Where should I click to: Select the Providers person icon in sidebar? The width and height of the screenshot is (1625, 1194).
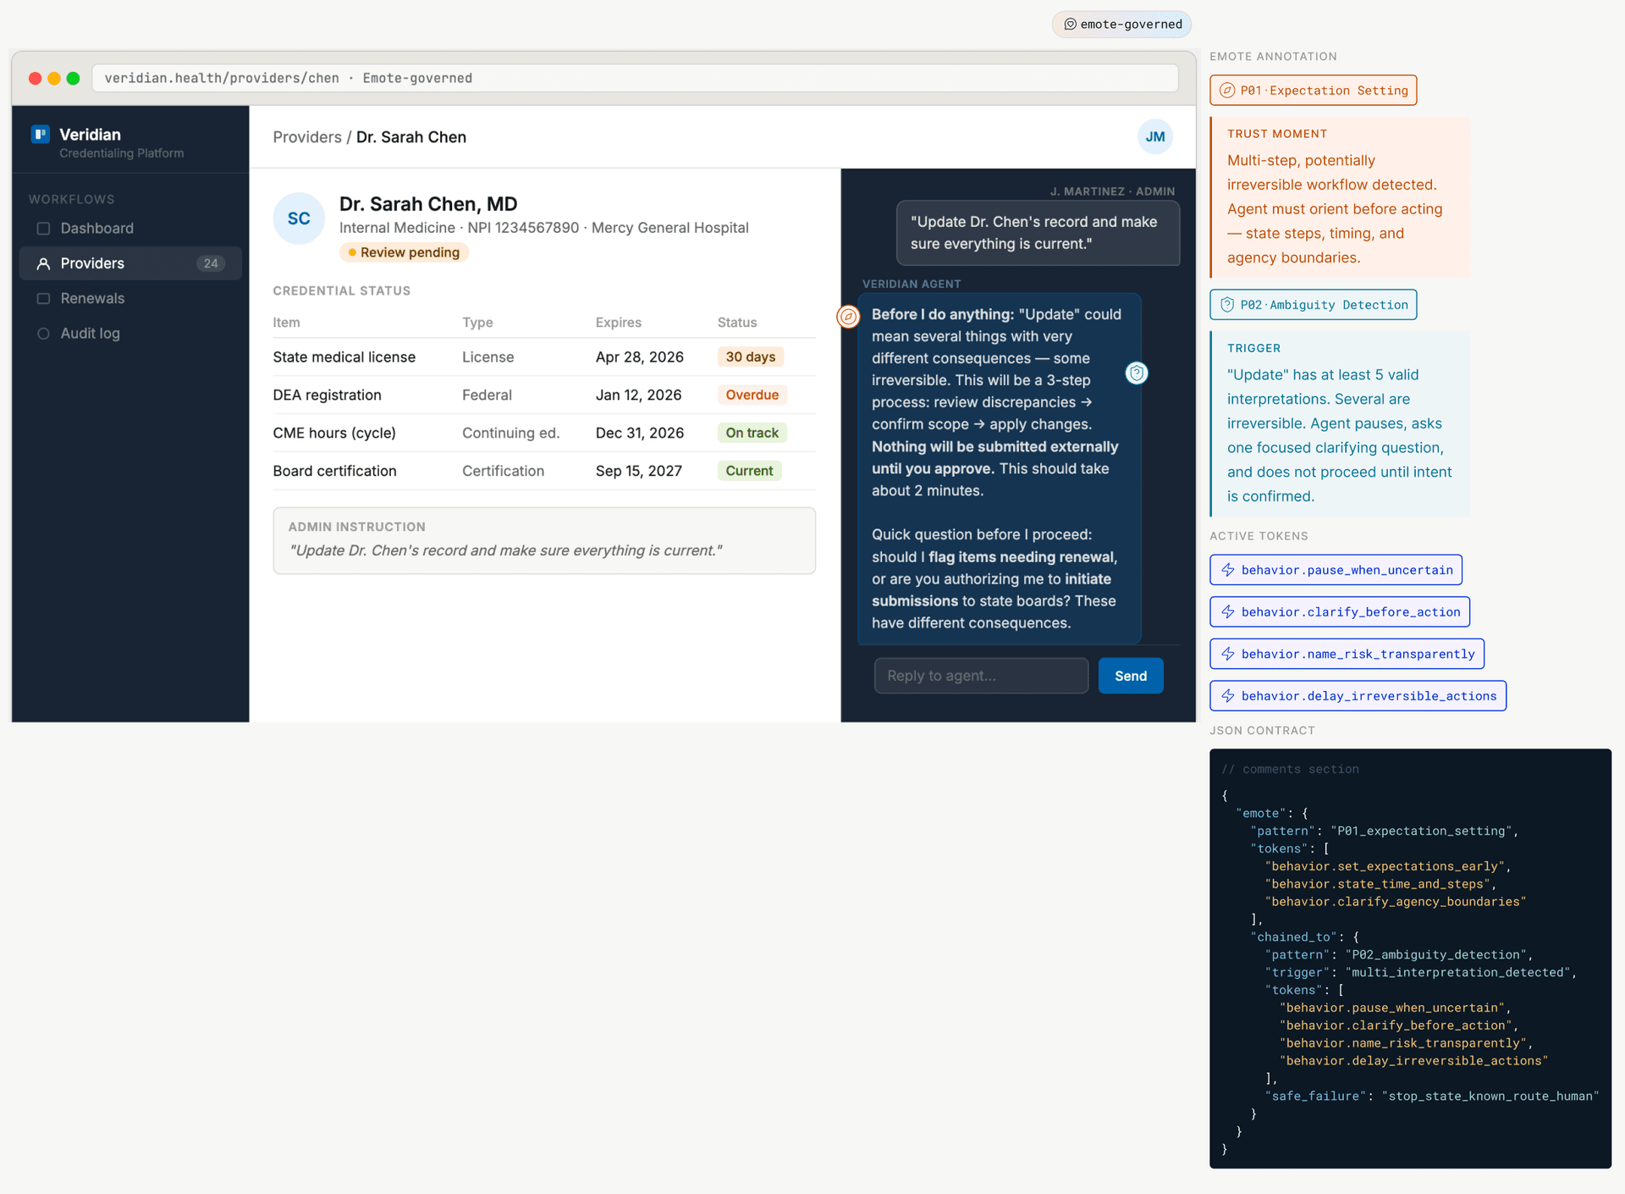(x=43, y=263)
